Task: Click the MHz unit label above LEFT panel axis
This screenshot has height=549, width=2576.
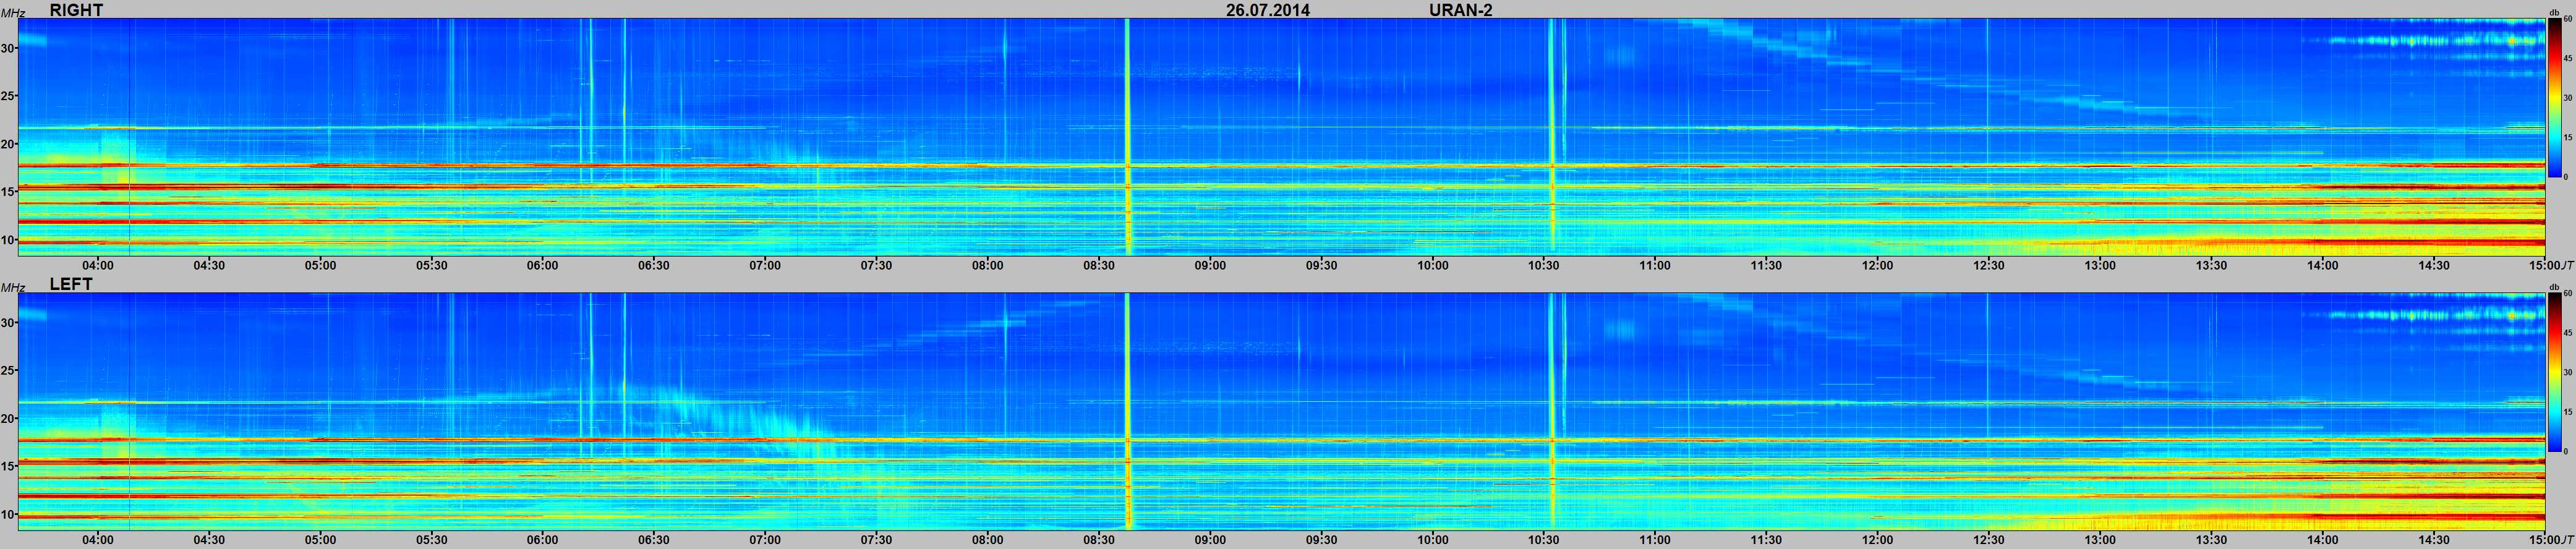Action: click(x=13, y=288)
